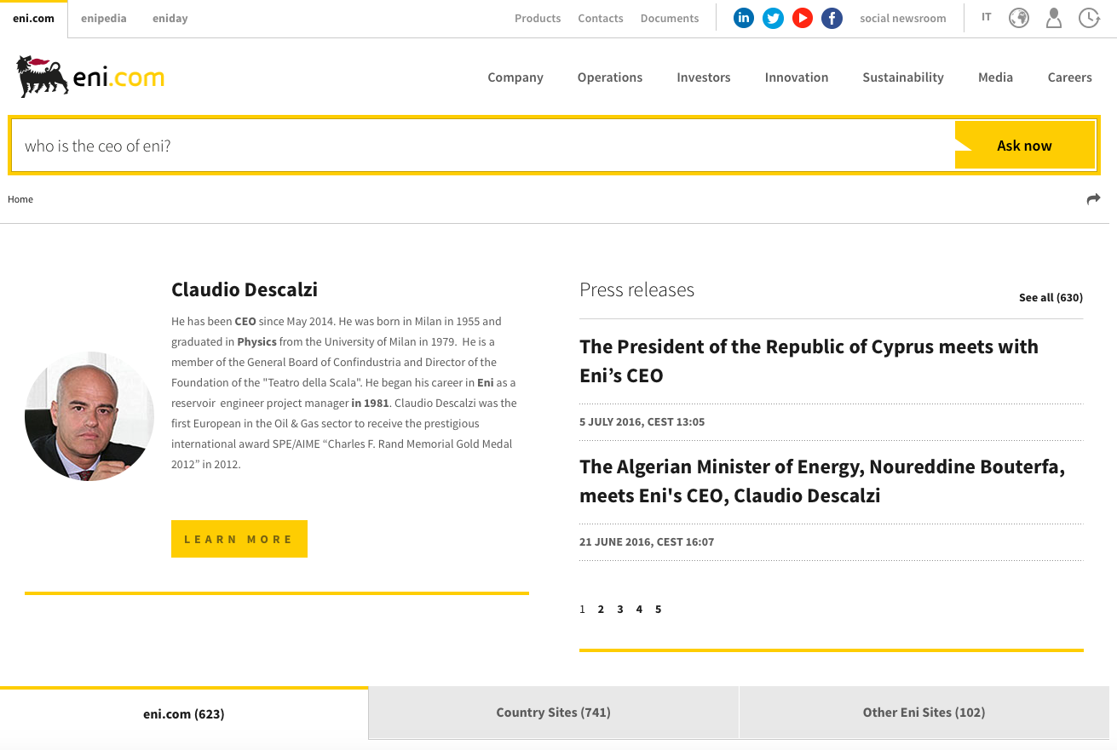Screen dimensions: 1117x750
Task: Click the globe icon in top bar
Action: 1019,18
